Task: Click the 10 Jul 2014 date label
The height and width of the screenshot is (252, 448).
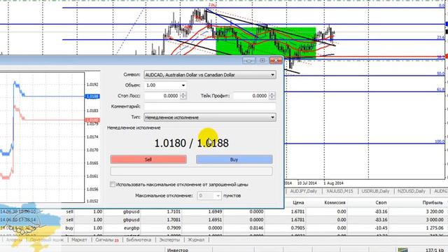Action: click(x=307, y=183)
